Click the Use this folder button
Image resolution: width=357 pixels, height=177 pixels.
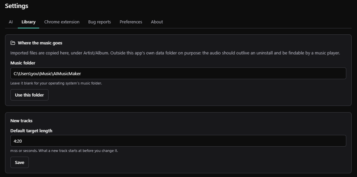pyautogui.click(x=29, y=95)
